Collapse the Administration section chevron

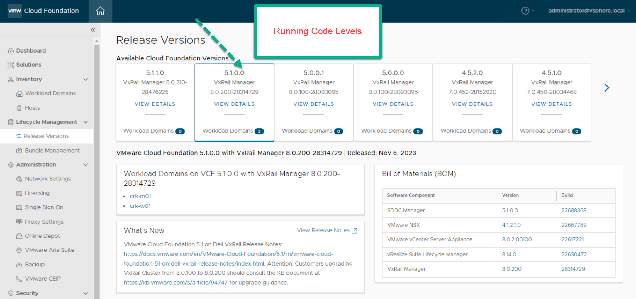pyautogui.click(x=86, y=165)
